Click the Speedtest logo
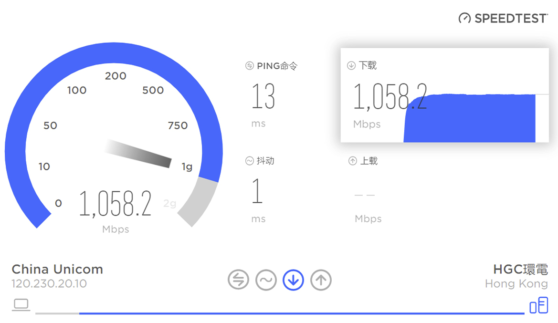Viewport: 558px width, 323px height. pos(503,18)
